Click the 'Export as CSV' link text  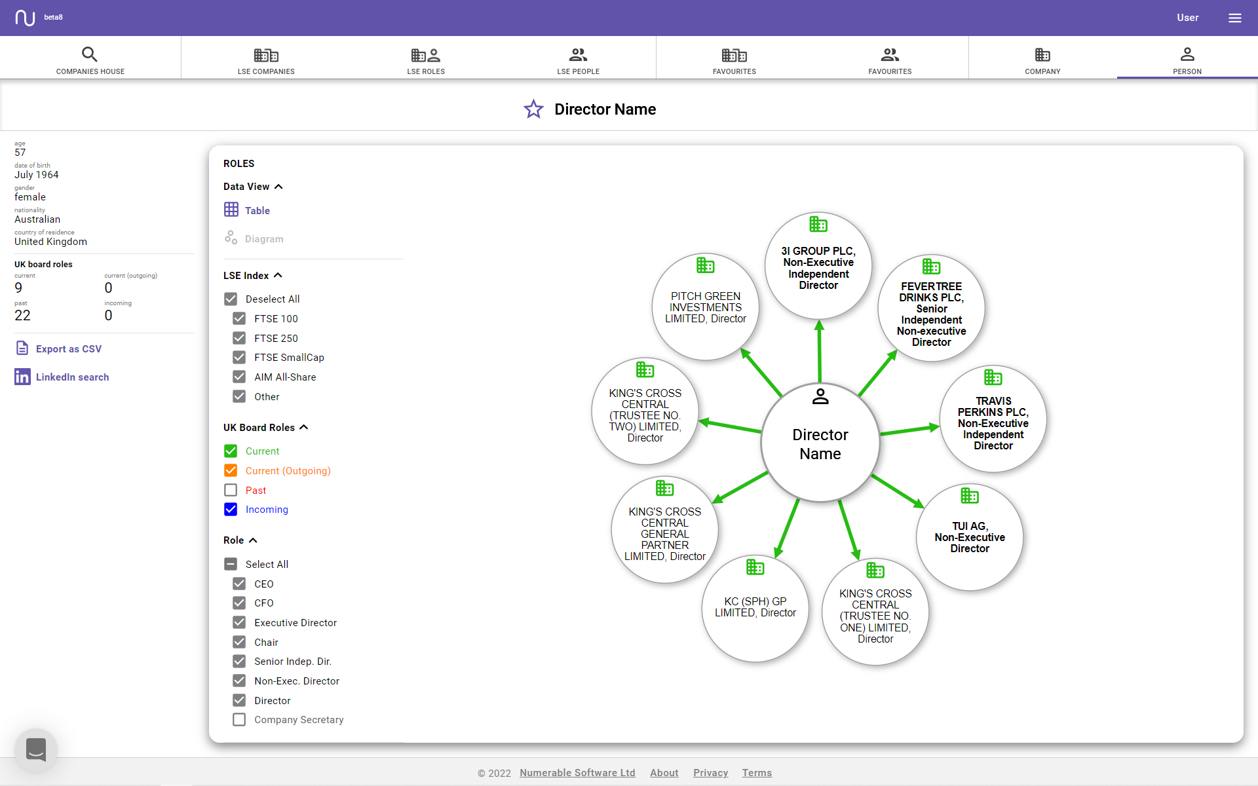pyautogui.click(x=69, y=349)
